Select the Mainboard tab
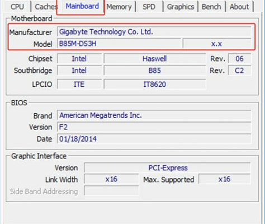This screenshot has width=265, height=224. pyautogui.click(x=82, y=6)
